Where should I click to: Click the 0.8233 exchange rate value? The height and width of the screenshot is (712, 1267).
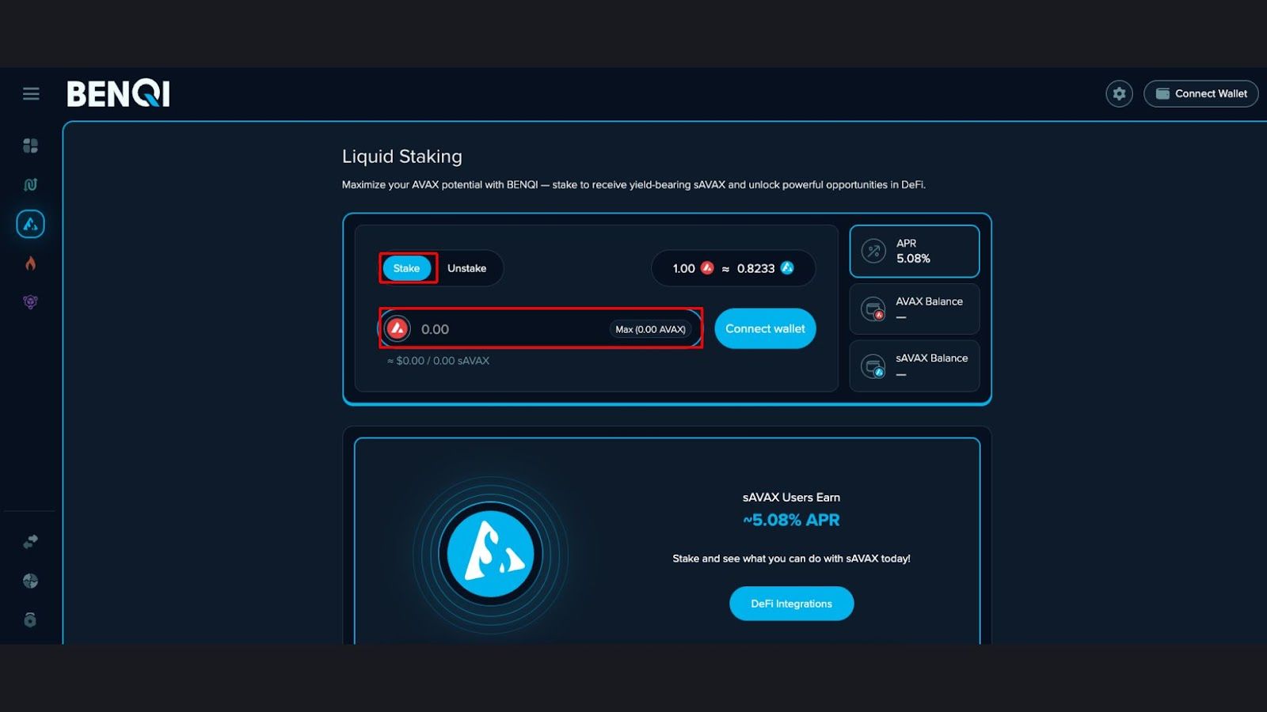click(x=756, y=268)
